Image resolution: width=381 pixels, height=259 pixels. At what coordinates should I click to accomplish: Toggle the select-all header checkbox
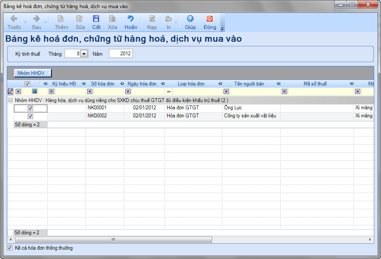(27, 84)
